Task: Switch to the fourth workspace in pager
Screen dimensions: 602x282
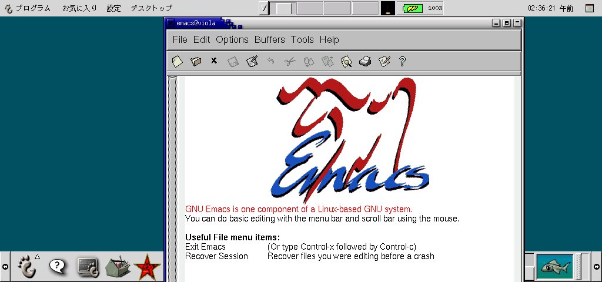Action: point(365,8)
